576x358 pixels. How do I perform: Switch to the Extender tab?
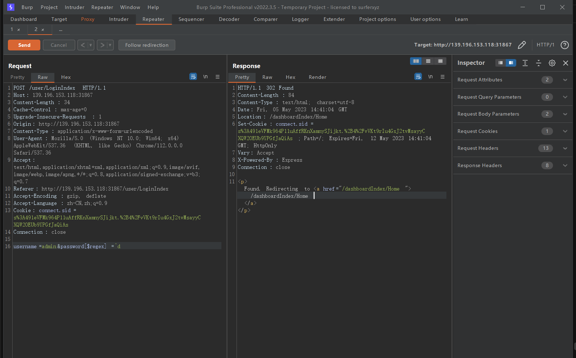click(334, 19)
